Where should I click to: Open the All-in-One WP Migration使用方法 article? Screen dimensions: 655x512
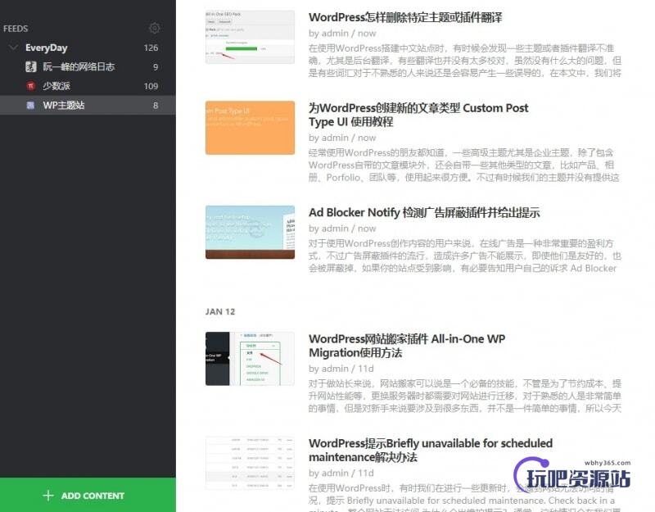[407, 346]
